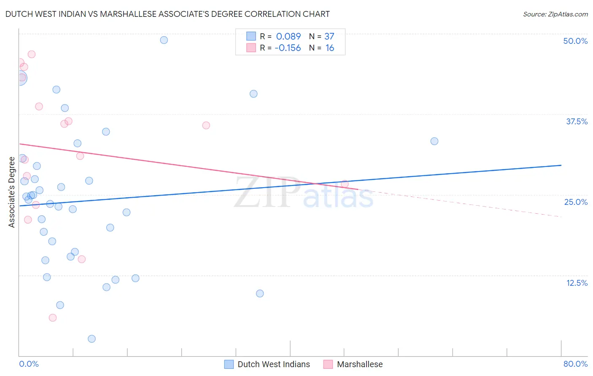Click the pink Marshallese legend swatch

tap(328, 364)
